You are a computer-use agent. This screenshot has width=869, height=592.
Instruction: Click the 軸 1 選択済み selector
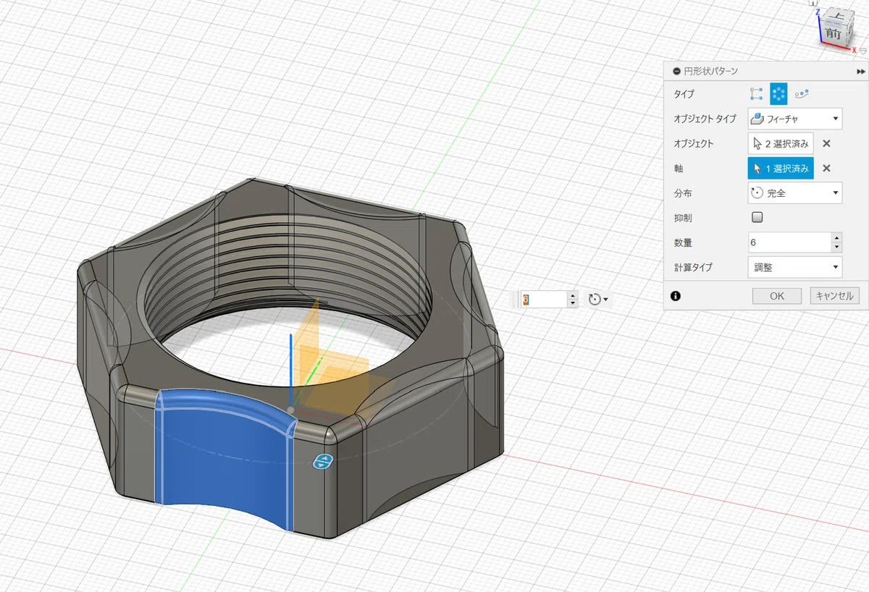pyautogui.click(x=781, y=169)
